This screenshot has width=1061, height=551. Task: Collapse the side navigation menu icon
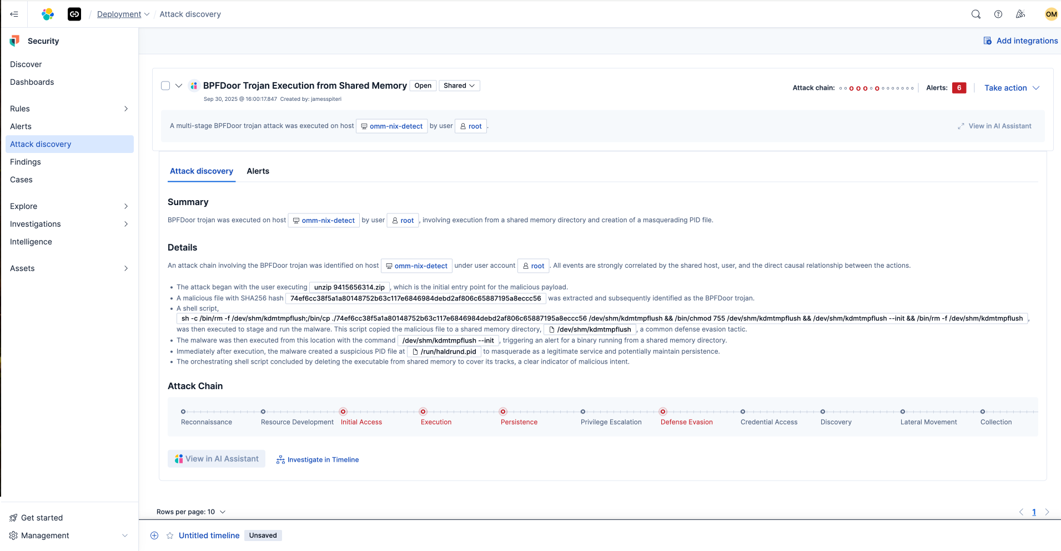pos(14,14)
